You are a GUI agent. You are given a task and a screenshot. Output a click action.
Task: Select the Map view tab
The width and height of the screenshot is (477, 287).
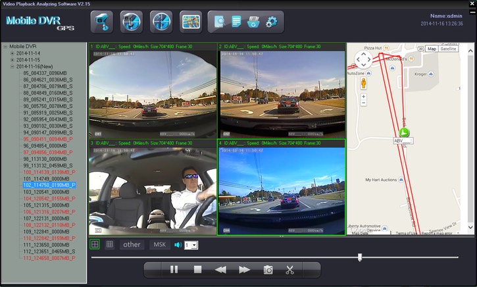point(432,49)
